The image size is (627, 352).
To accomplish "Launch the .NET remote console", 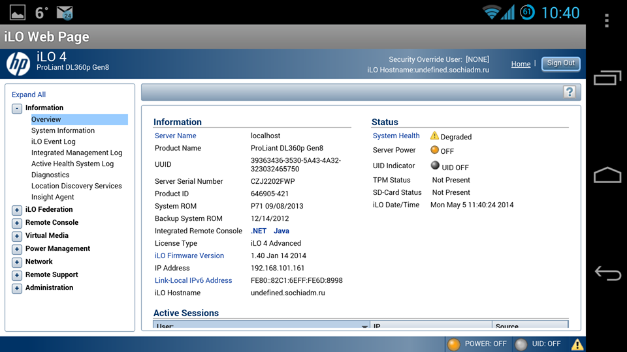I will click(x=259, y=231).
